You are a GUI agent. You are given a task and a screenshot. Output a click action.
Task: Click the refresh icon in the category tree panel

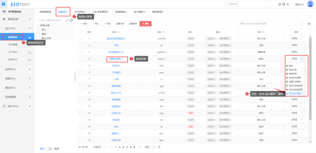[71, 20]
